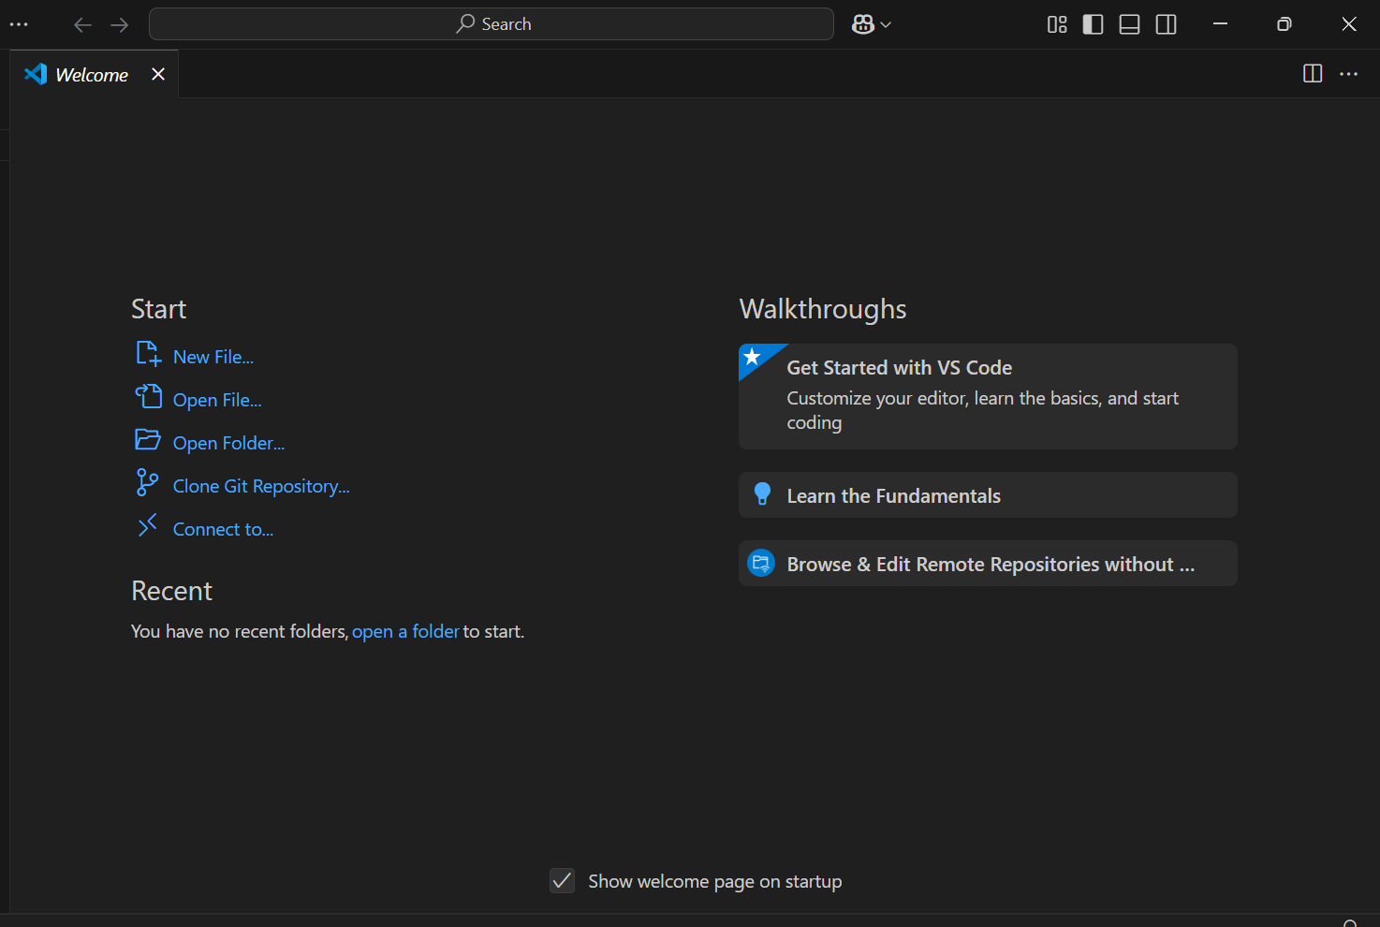Toggle the secondary side bar
Image resolution: width=1380 pixels, height=927 pixels.
[1166, 24]
